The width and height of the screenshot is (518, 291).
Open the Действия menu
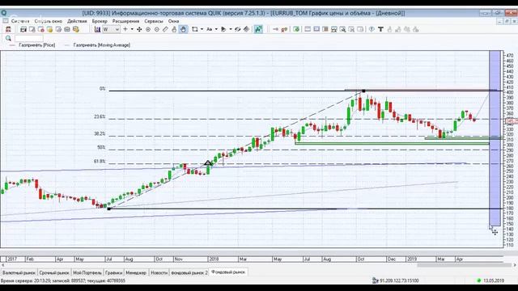tap(77, 21)
